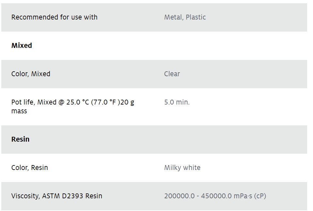Click the bold 'Mixed' section heading
This screenshot has height=211, width=313.
tap(22, 46)
